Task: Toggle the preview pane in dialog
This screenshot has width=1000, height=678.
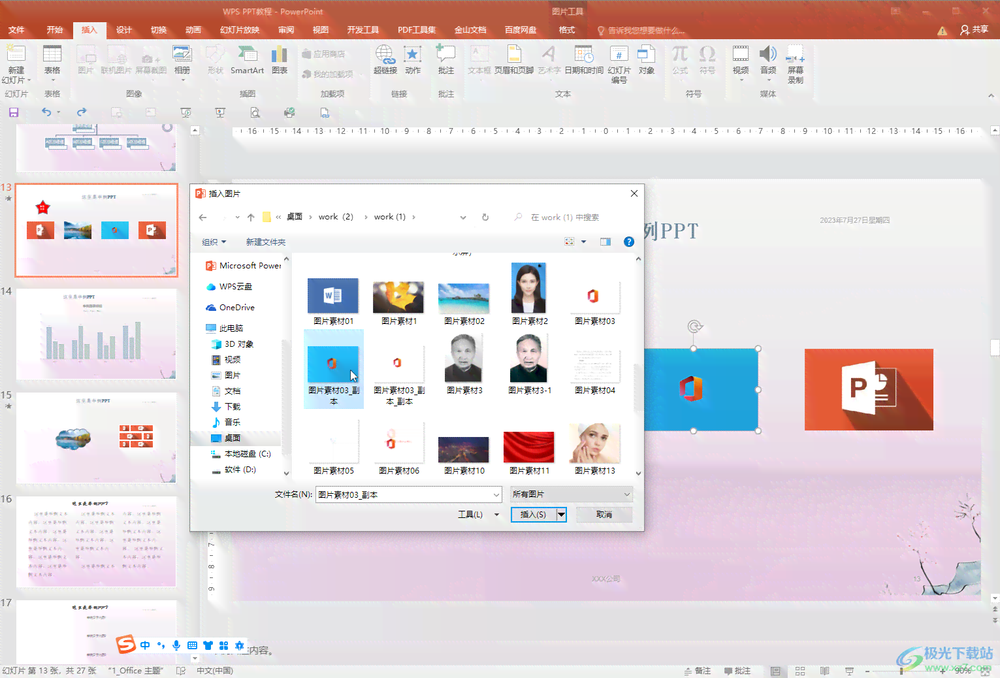Action: (605, 242)
